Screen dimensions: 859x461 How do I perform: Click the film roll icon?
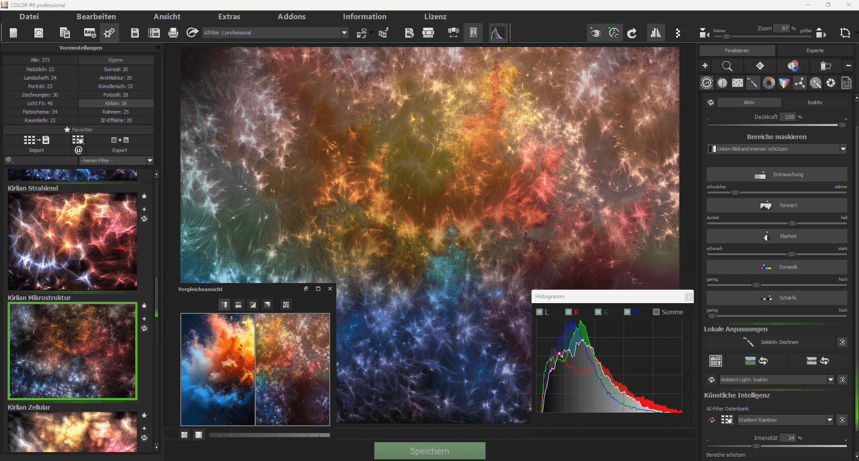click(x=825, y=66)
